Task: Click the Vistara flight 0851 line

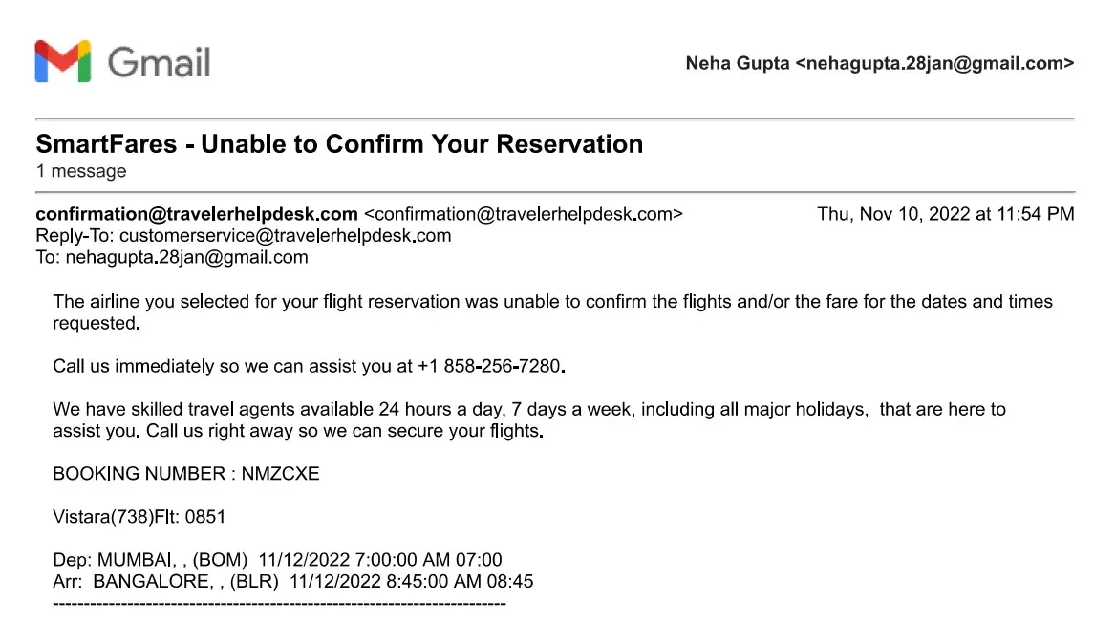Action: pyautogui.click(x=139, y=517)
